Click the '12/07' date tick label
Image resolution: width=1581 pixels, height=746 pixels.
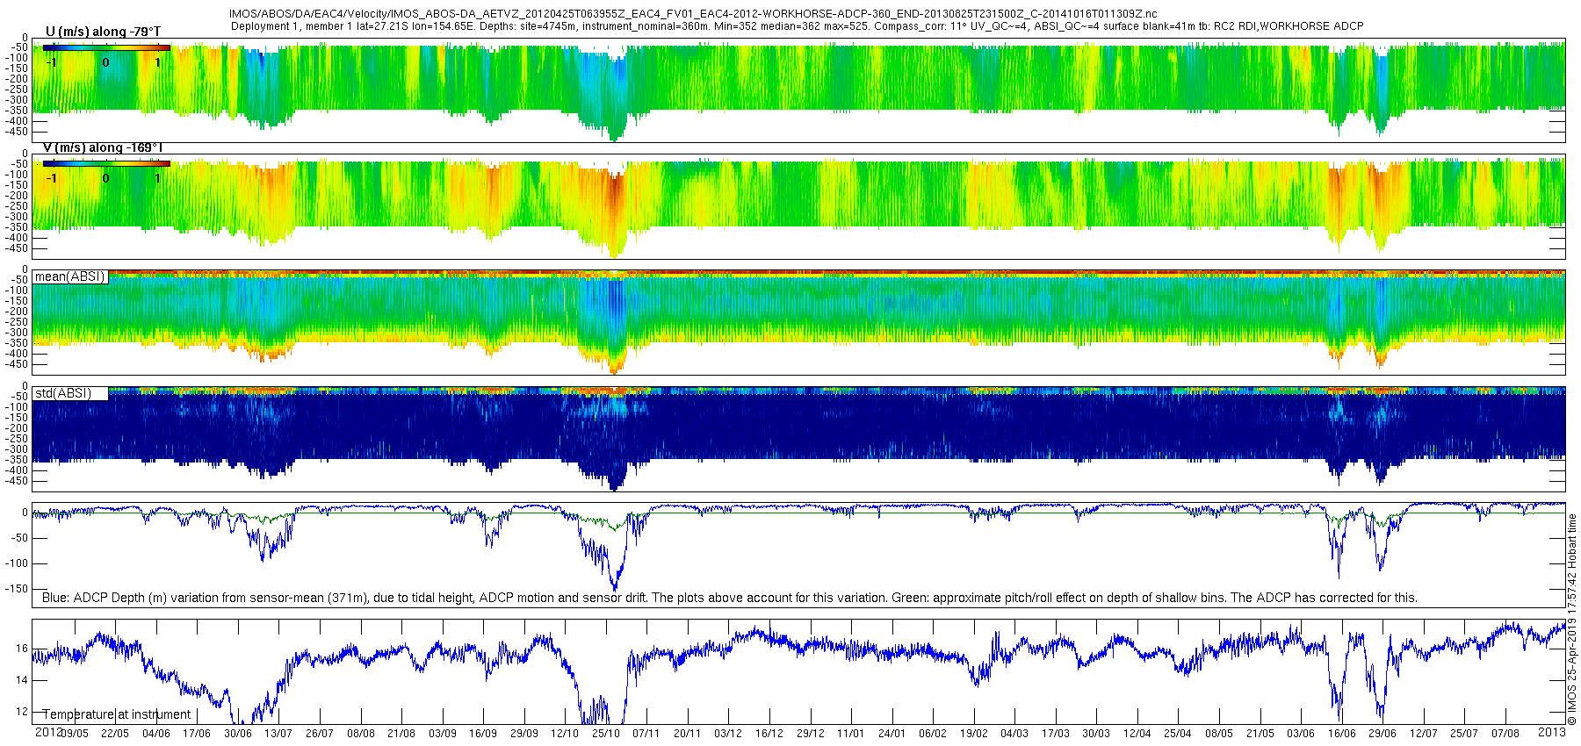click(x=1424, y=733)
